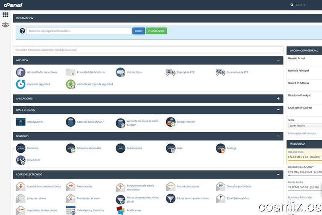This screenshot has width=322, height=215.
Task: Open Filtros de correo electrónico global icon
Action: click(x=120, y=199)
